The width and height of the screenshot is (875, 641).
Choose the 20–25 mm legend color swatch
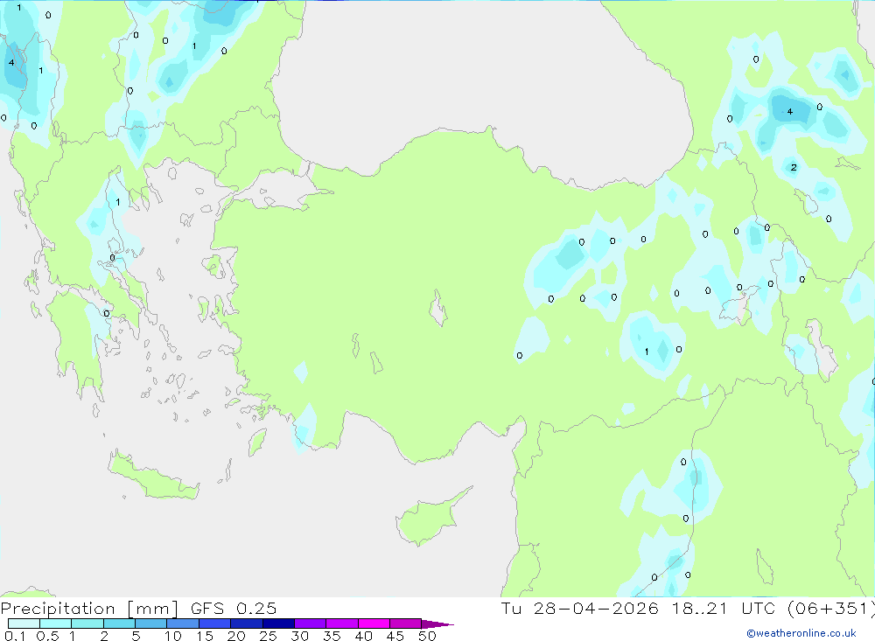click(x=247, y=624)
